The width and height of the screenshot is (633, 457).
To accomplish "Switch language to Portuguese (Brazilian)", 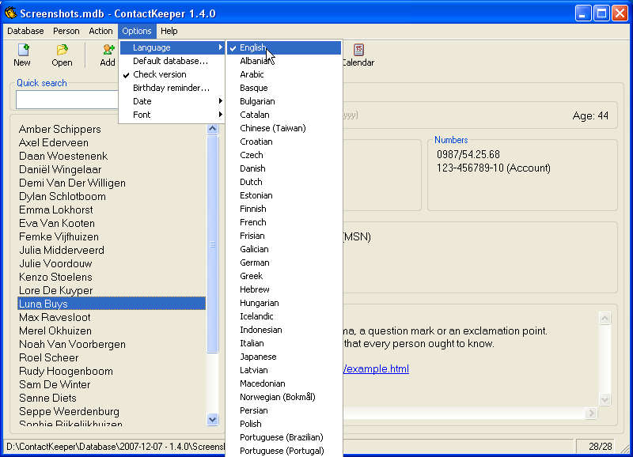I will click(x=284, y=437).
